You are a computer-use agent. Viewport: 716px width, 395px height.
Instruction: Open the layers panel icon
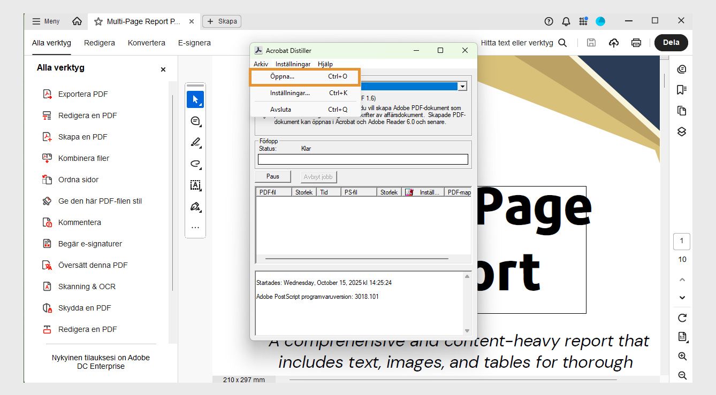pos(681,131)
